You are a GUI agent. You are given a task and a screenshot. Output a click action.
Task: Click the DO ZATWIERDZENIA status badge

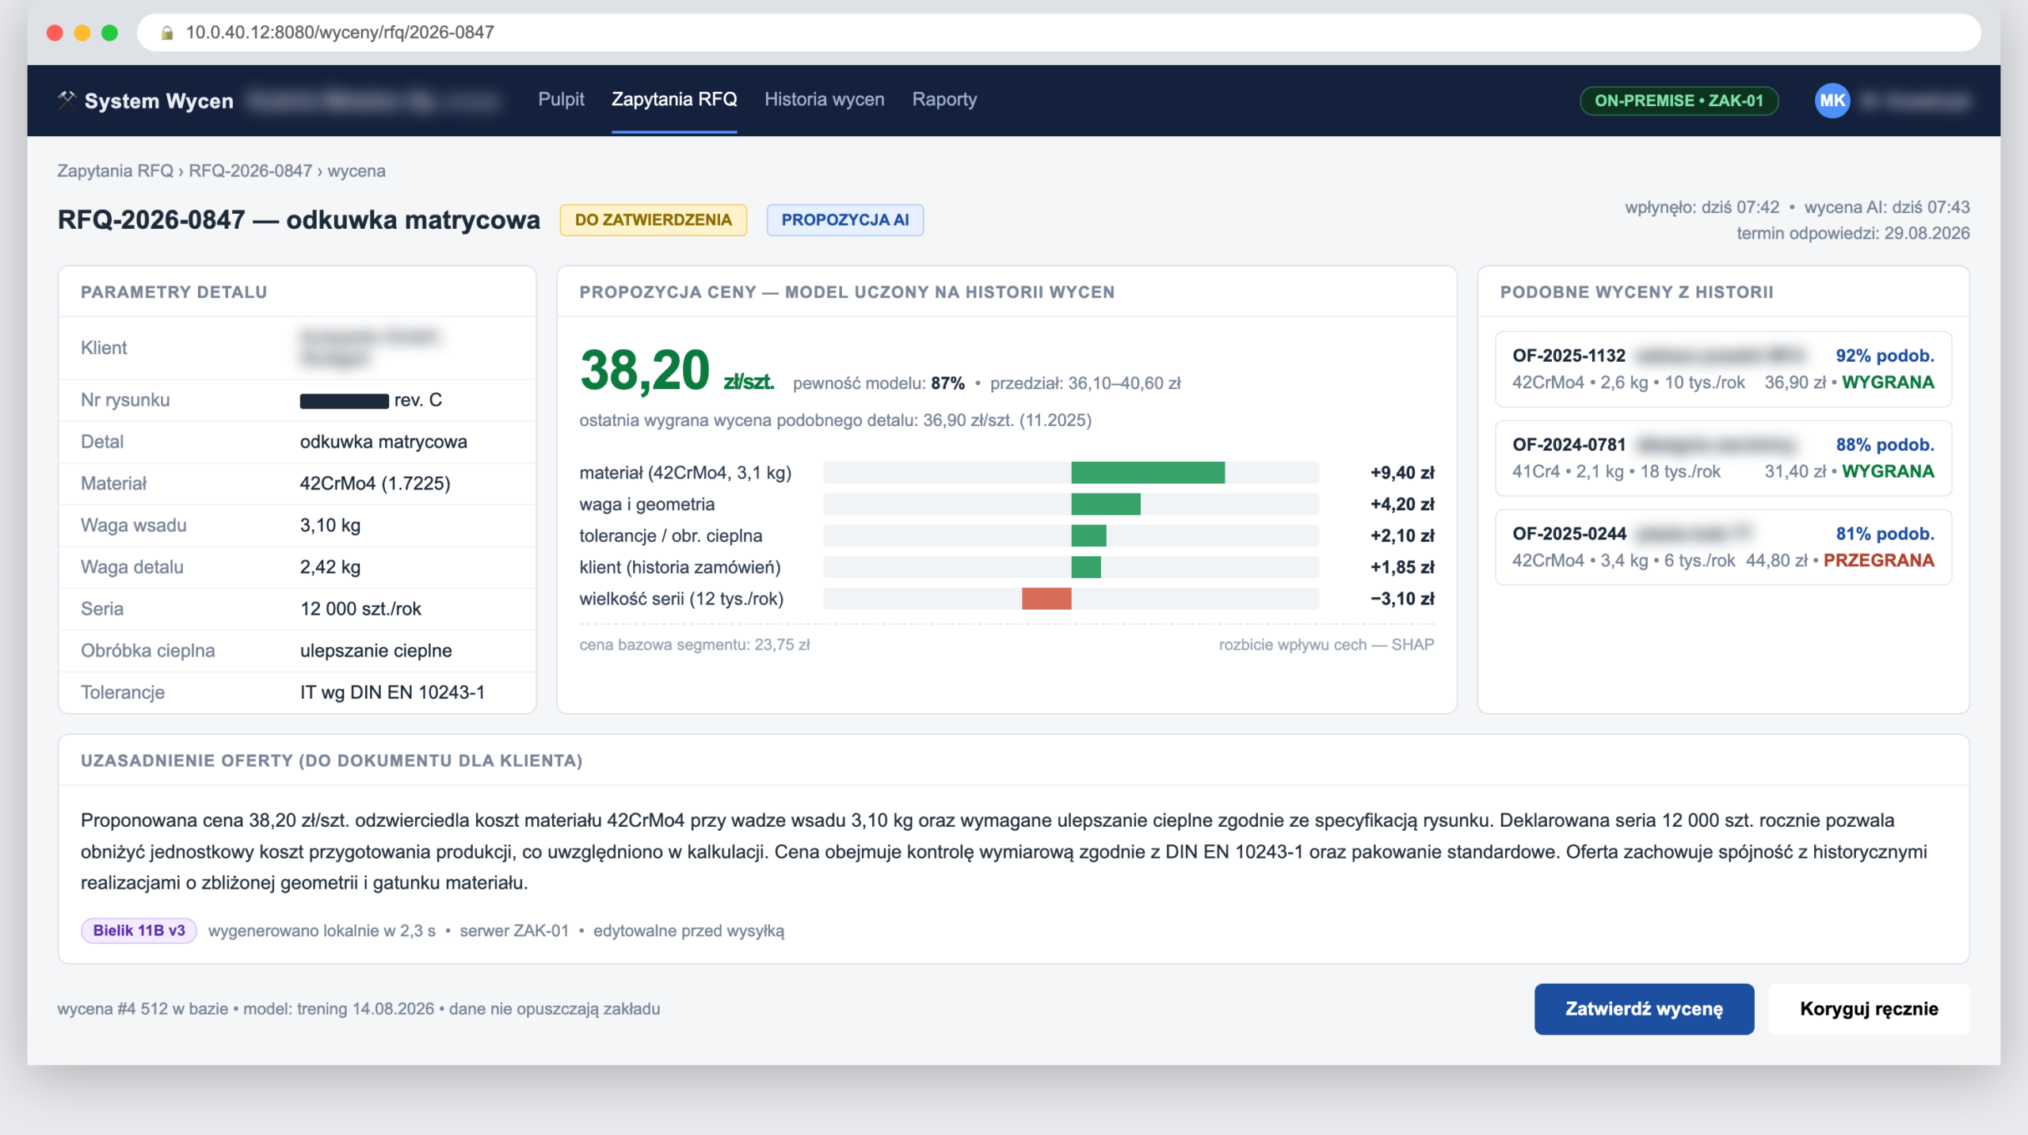[653, 219]
